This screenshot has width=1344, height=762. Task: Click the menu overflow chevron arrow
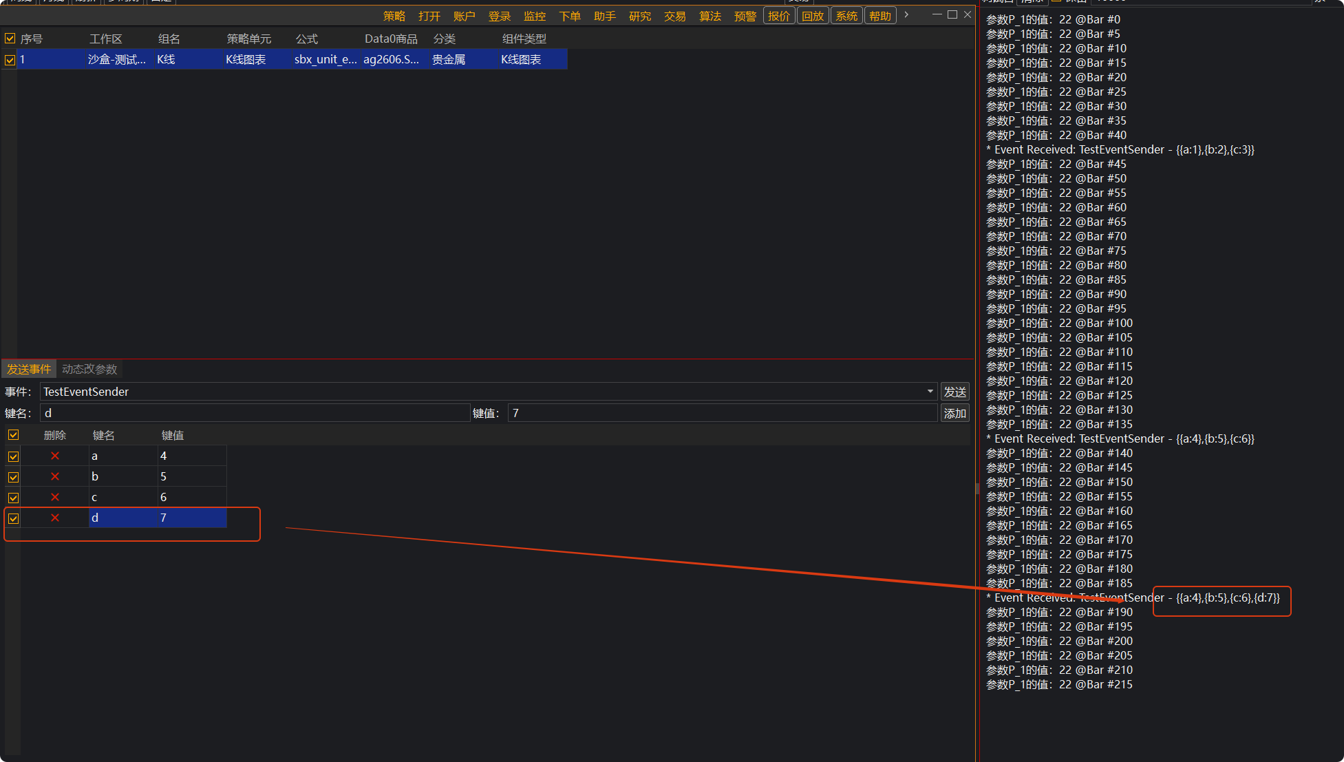coord(906,15)
